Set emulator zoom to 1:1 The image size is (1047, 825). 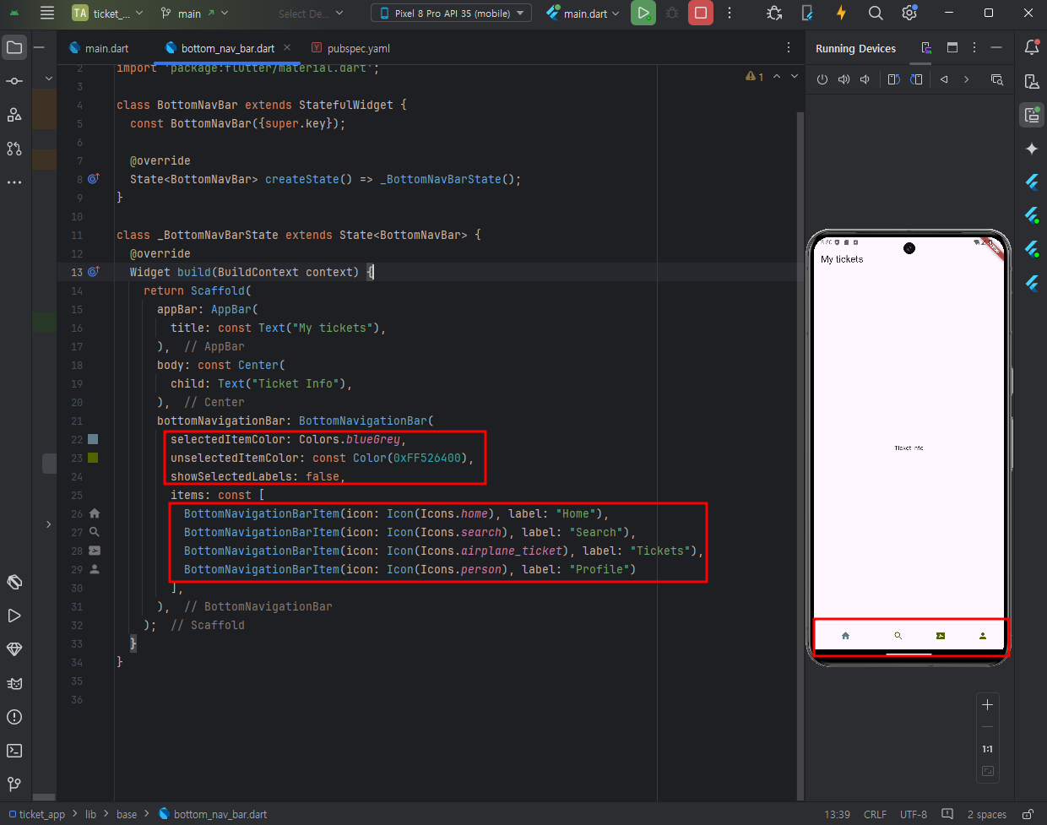point(987,749)
